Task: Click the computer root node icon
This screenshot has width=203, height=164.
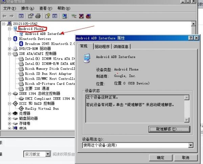Action: pos(9,24)
